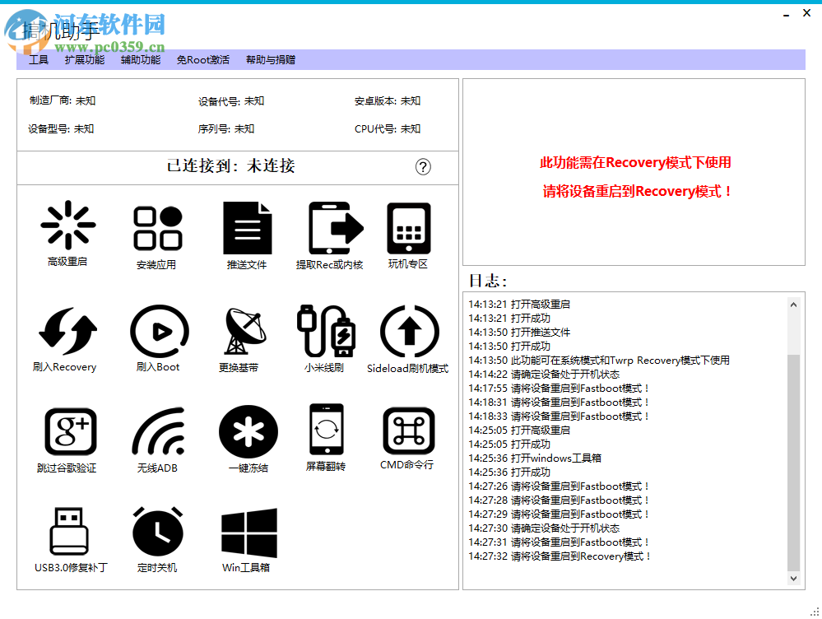This screenshot has height=619, width=822.
Task: Click the 安卓版本: 未知 field
Action: [388, 101]
